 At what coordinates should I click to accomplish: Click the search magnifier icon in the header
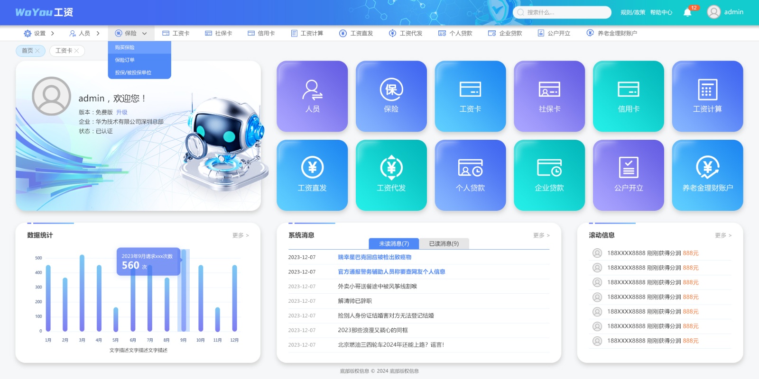point(521,12)
